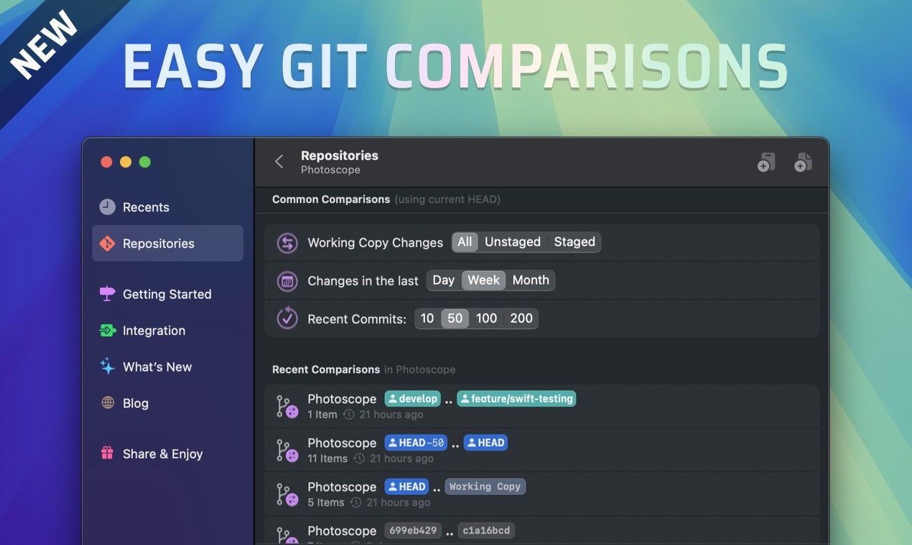Click branch icon of HEAD..Working Copy comparison
The height and width of the screenshot is (545, 912).
(287, 495)
